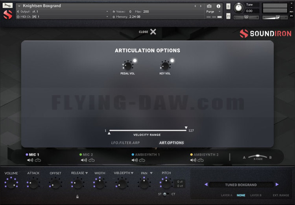Image resolution: width=295 pixels, height=205 pixels.
Task: Open the RELEASE dropdown arrow
Action: (87, 173)
